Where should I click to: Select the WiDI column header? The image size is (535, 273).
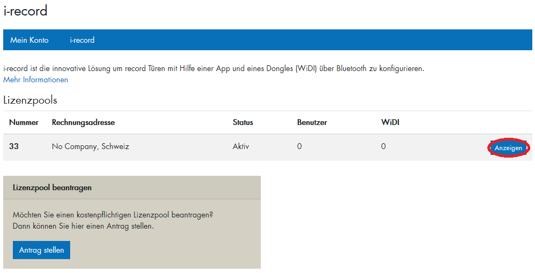pos(390,122)
